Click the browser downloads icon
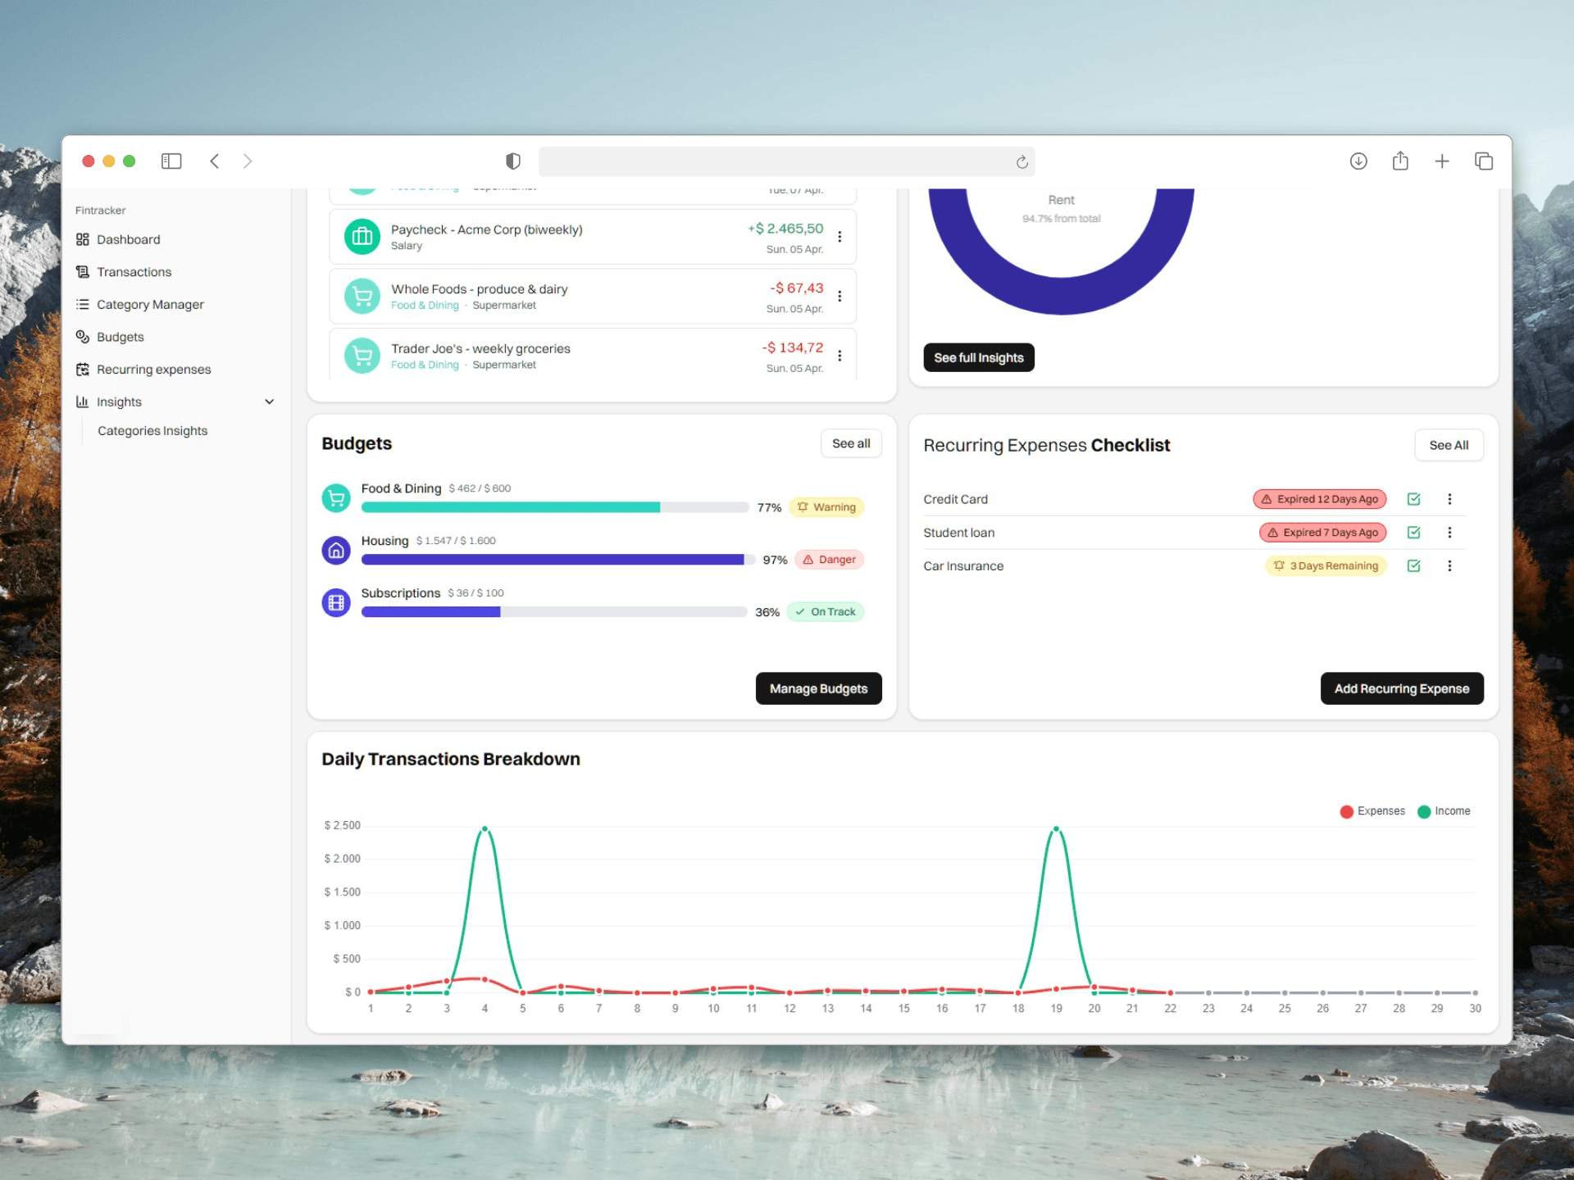 [1358, 161]
